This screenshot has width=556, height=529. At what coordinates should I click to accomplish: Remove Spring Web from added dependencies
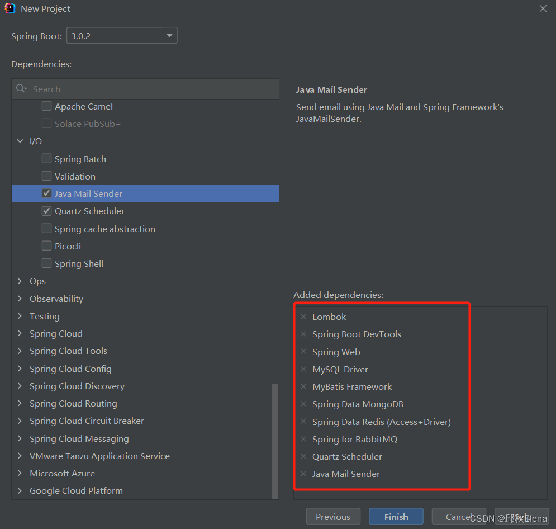coord(303,351)
